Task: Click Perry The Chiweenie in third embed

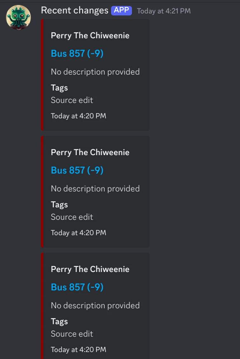Action: [90, 269]
